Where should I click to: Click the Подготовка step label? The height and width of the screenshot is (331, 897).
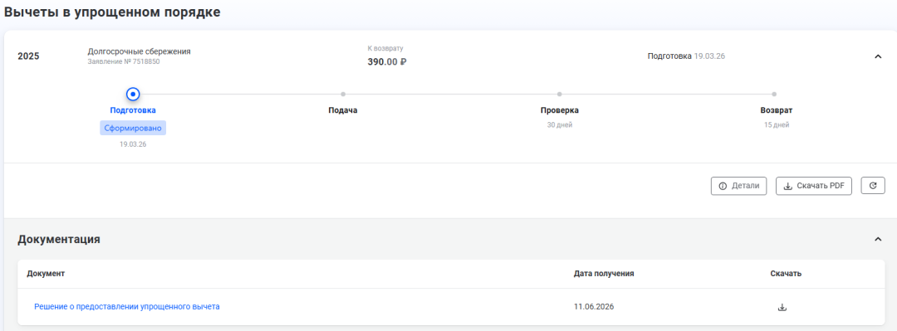133,110
